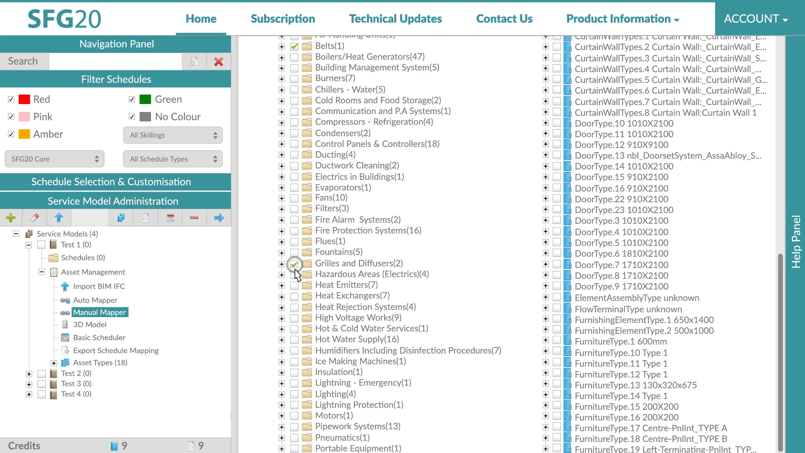Screen dimensions: 805x453
Task: Expand the Boilers/Heat Generators node
Action: point(281,57)
